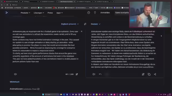Screen dimensions: 172x96
Task: Play pronunciation of Animationen dictionary entry
Action: 38,89
